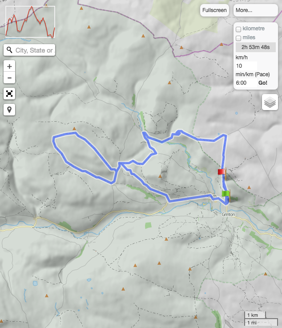
Task: Zoom out with the minus button
Action: coord(9,78)
